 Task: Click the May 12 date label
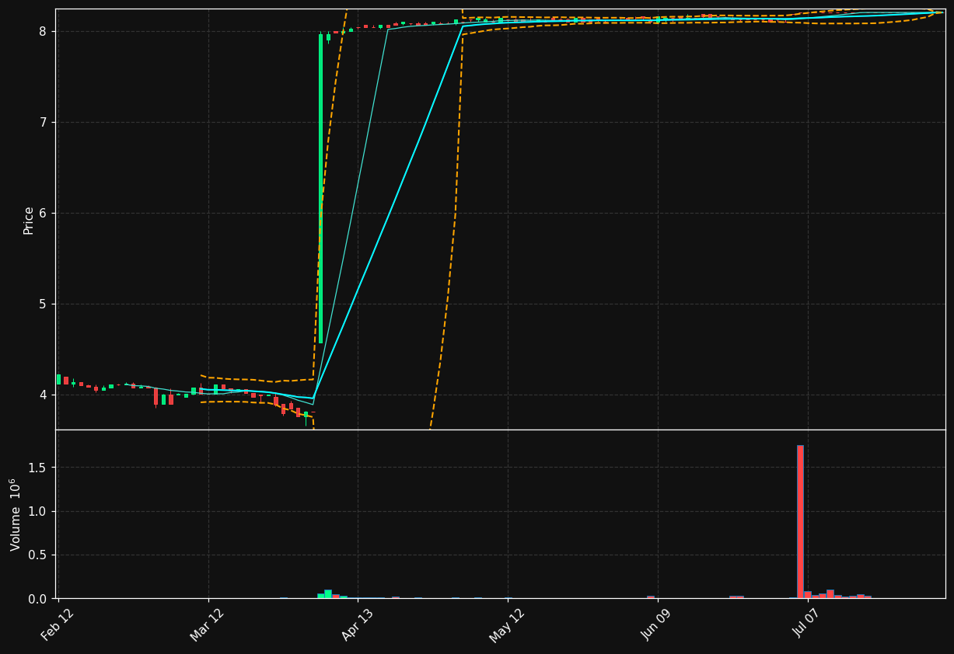point(507,624)
